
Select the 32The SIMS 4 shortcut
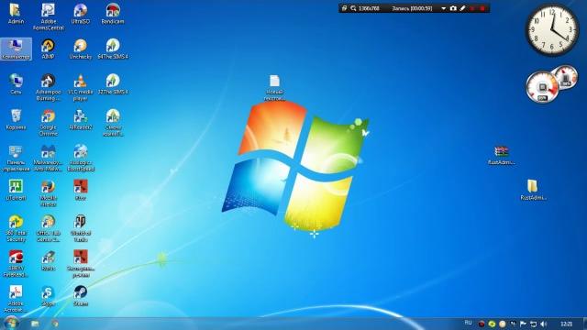113,84
